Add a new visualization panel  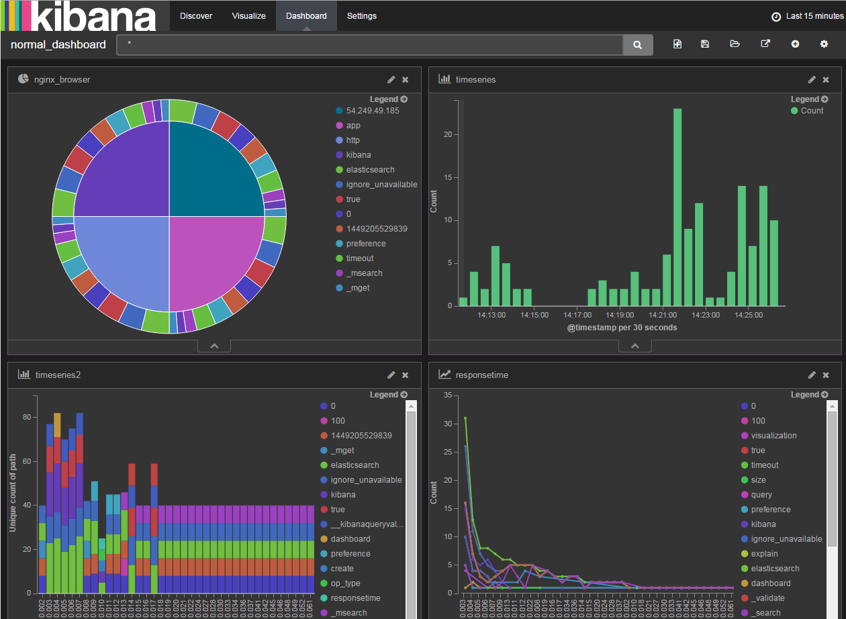(795, 44)
